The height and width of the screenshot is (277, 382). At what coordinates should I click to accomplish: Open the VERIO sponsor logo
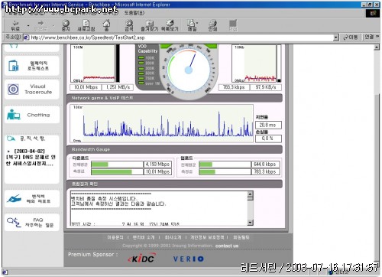(x=189, y=259)
